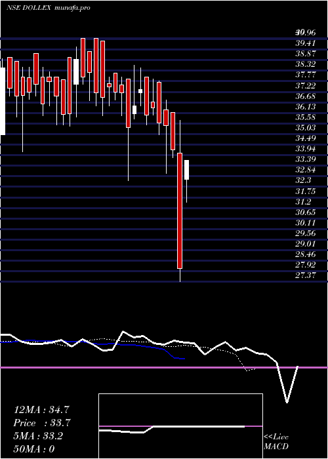Viewport: 328px width, 459px height.
Task: Pick the 30.11 axis label
Action: 306,223
